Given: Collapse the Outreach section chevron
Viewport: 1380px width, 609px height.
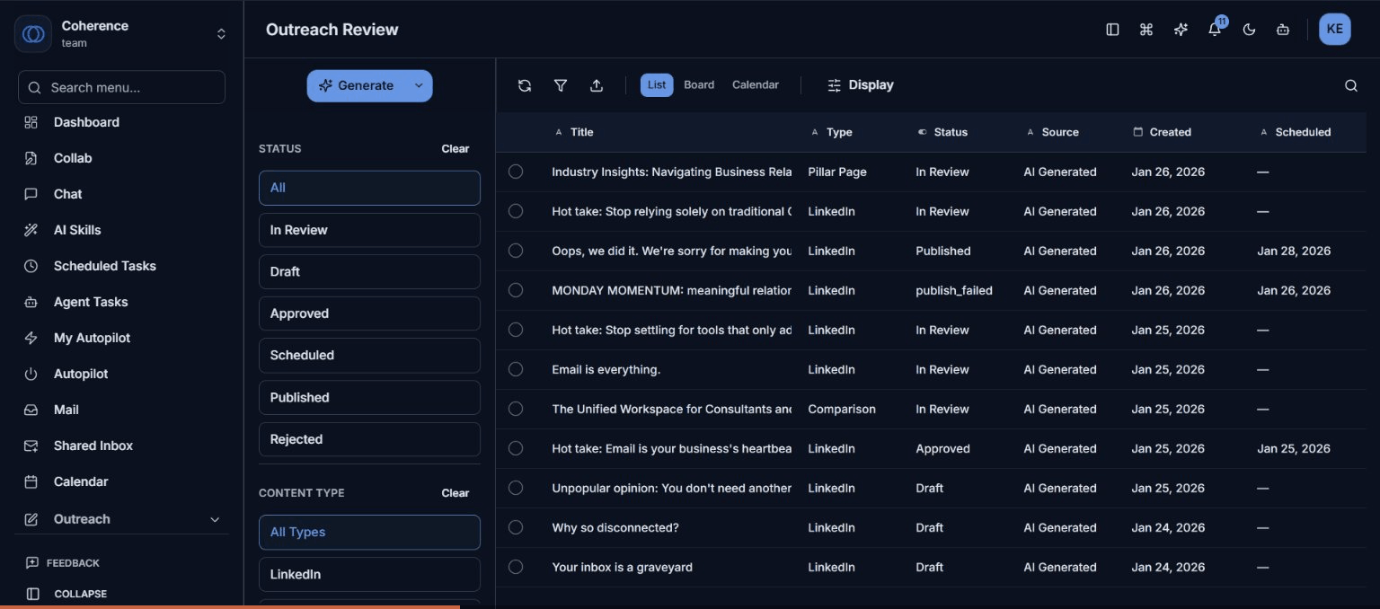Looking at the screenshot, I should [x=215, y=519].
